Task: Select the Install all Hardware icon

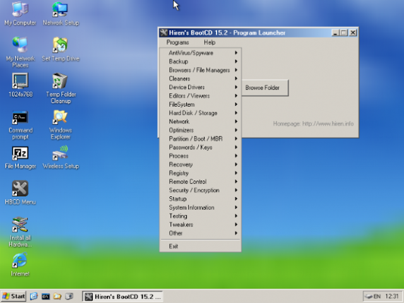Action: (20, 232)
